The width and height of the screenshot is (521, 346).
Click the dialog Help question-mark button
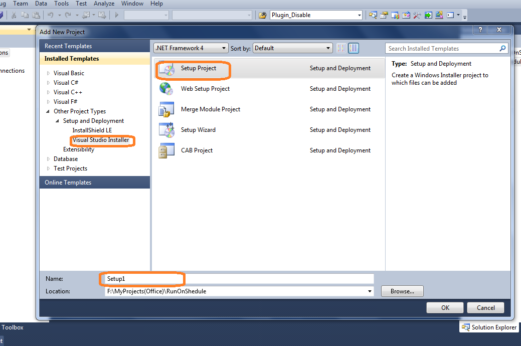coord(480,30)
